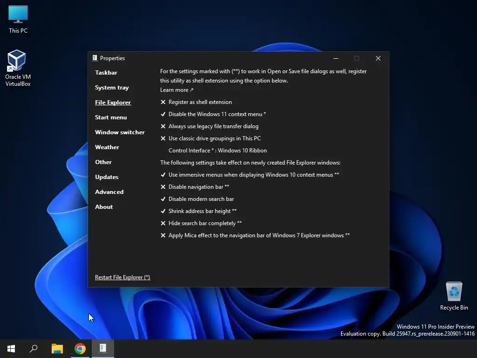Switch to the Start menu section
The width and height of the screenshot is (477, 358).
click(x=111, y=117)
